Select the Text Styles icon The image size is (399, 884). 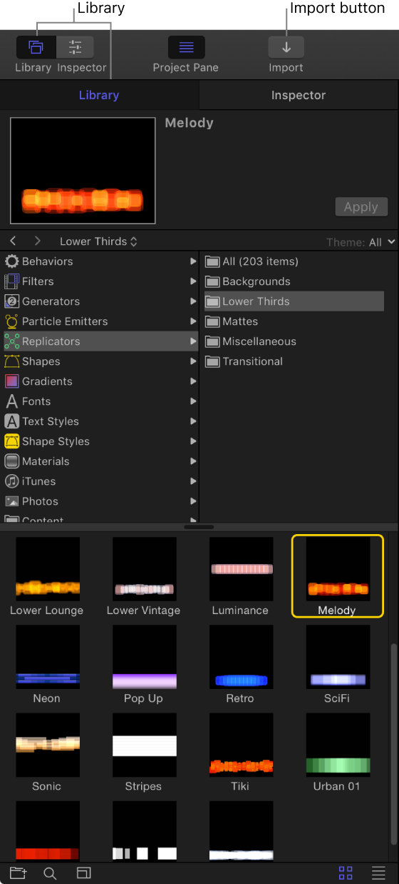pos(11,421)
